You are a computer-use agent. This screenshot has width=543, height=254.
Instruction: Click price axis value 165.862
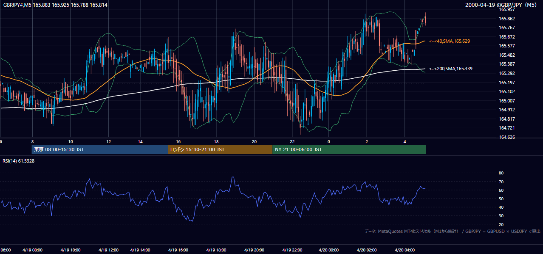[x=507, y=19]
